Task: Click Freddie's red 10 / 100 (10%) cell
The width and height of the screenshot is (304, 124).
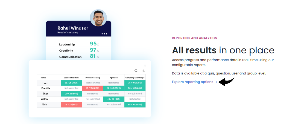Action: [93, 88]
